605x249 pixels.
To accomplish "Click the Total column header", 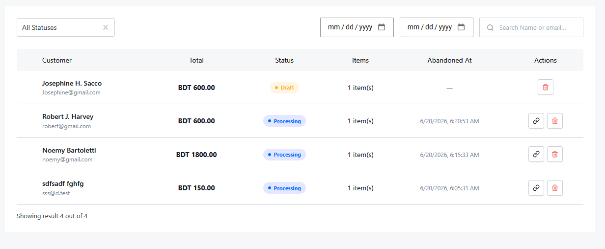I will [x=196, y=60].
